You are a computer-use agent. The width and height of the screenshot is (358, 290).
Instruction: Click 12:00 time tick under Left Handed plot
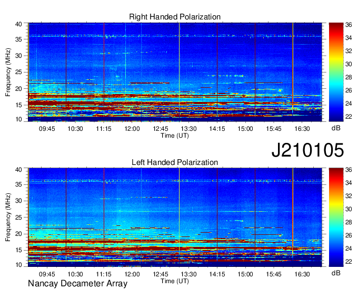132,274
